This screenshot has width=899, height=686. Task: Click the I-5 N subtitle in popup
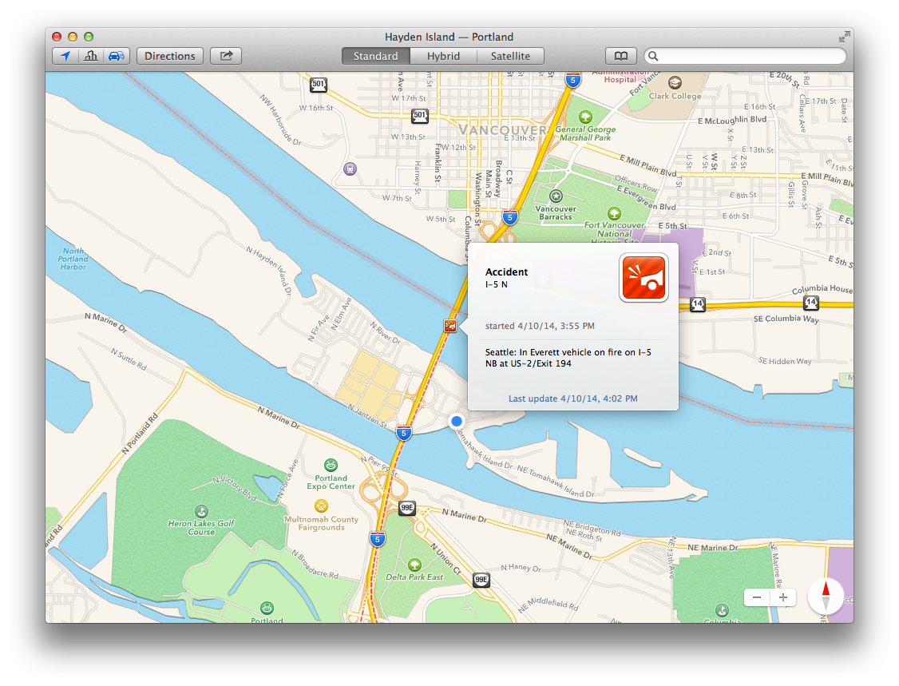(496, 284)
